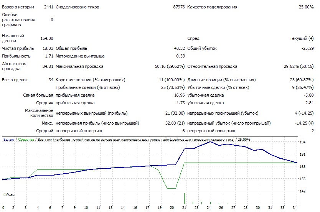Click the 'Средства' chart legend label
This screenshot has height=212, width=320.
pyautogui.click(x=26, y=140)
